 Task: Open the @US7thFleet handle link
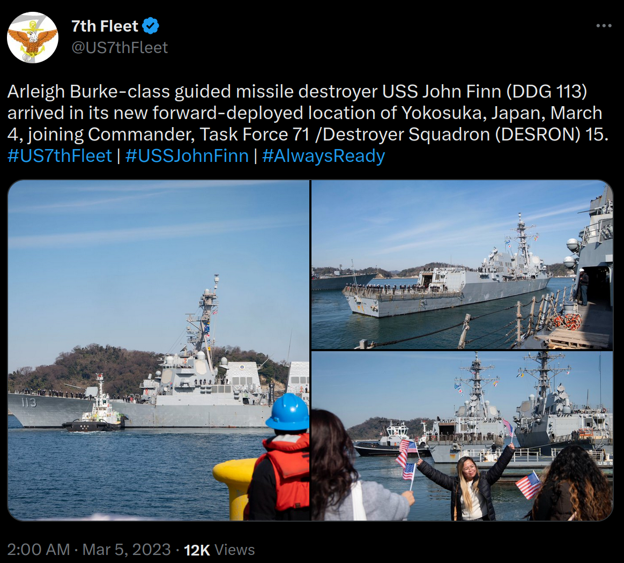(x=120, y=48)
